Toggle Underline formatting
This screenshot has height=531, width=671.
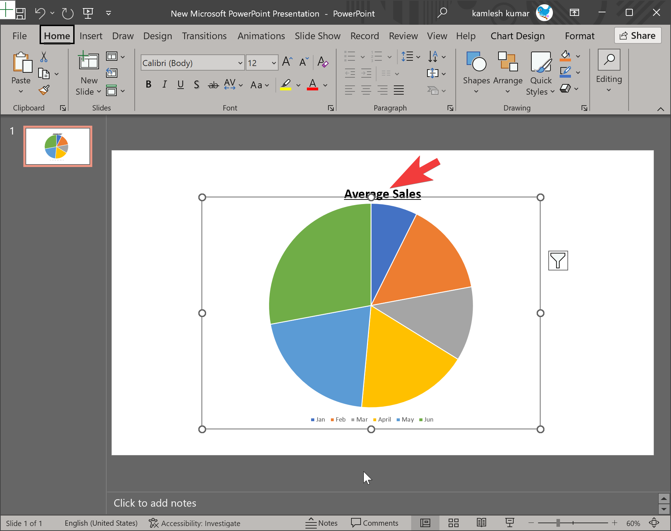click(180, 85)
